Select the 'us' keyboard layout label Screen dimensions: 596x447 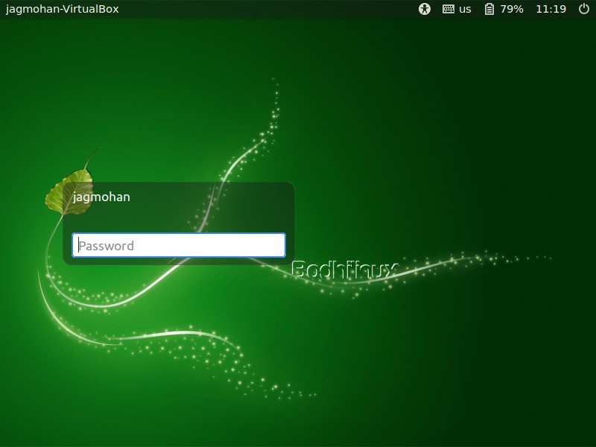coord(465,9)
